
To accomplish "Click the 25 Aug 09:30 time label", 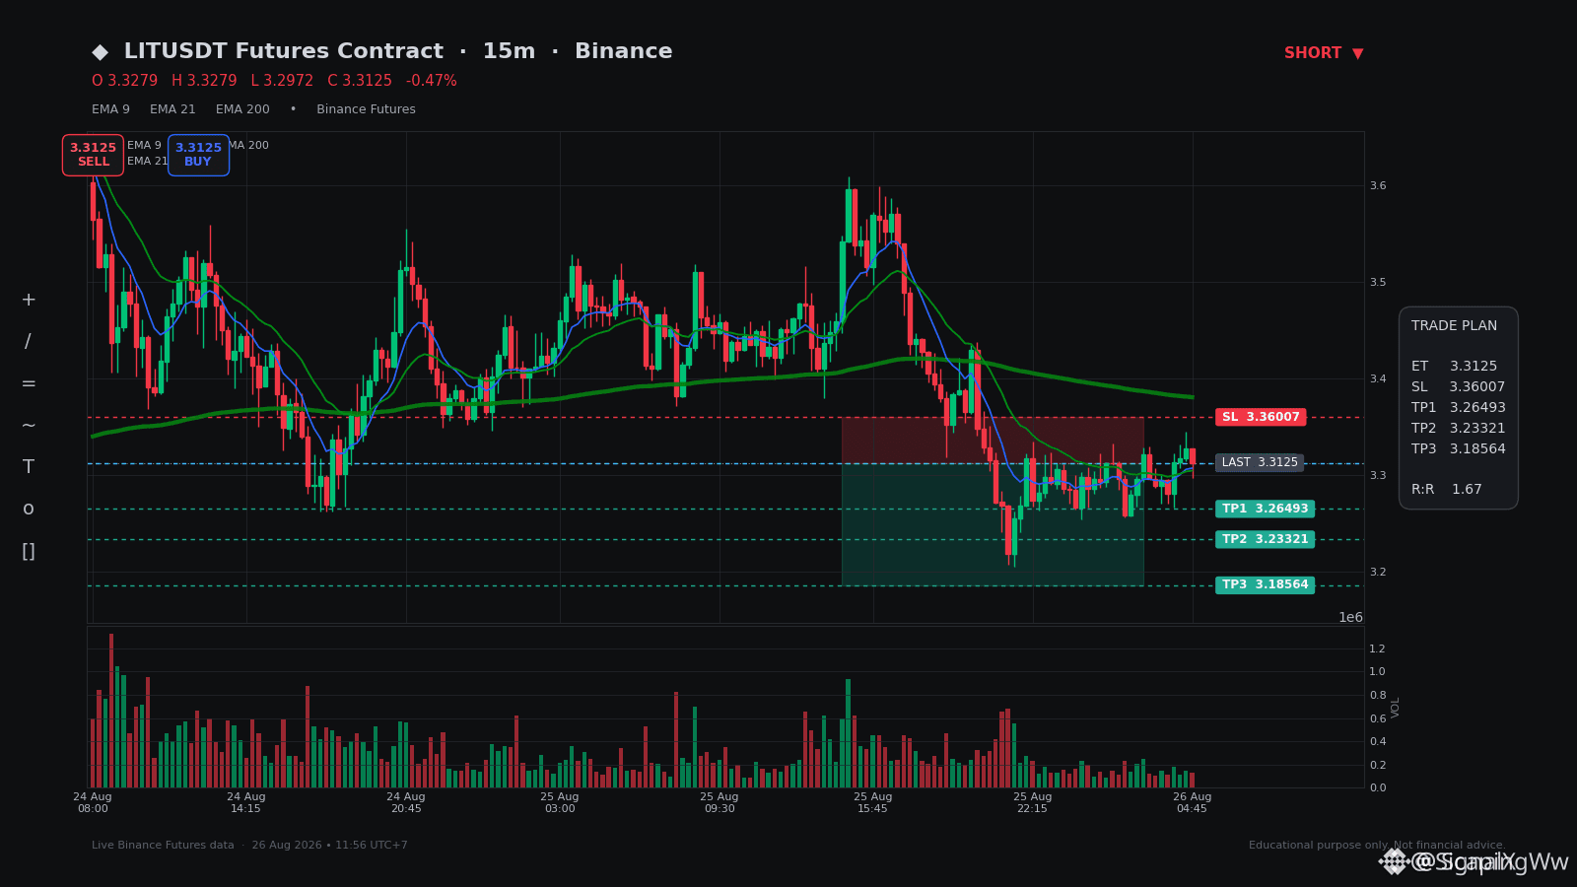I will (720, 802).
